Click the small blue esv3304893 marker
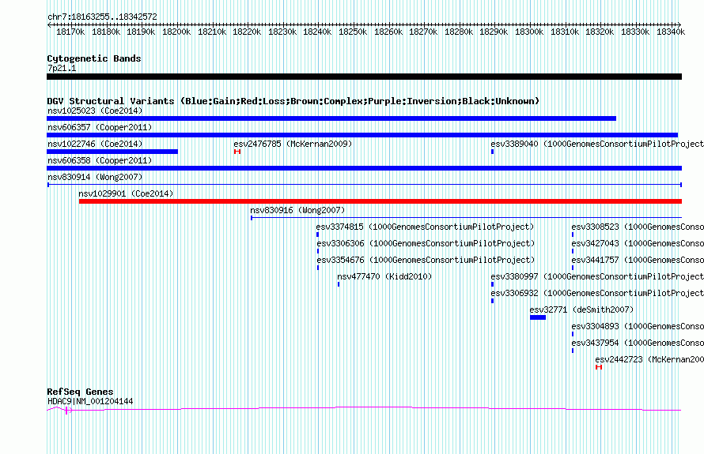The image size is (704, 454). (573, 334)
